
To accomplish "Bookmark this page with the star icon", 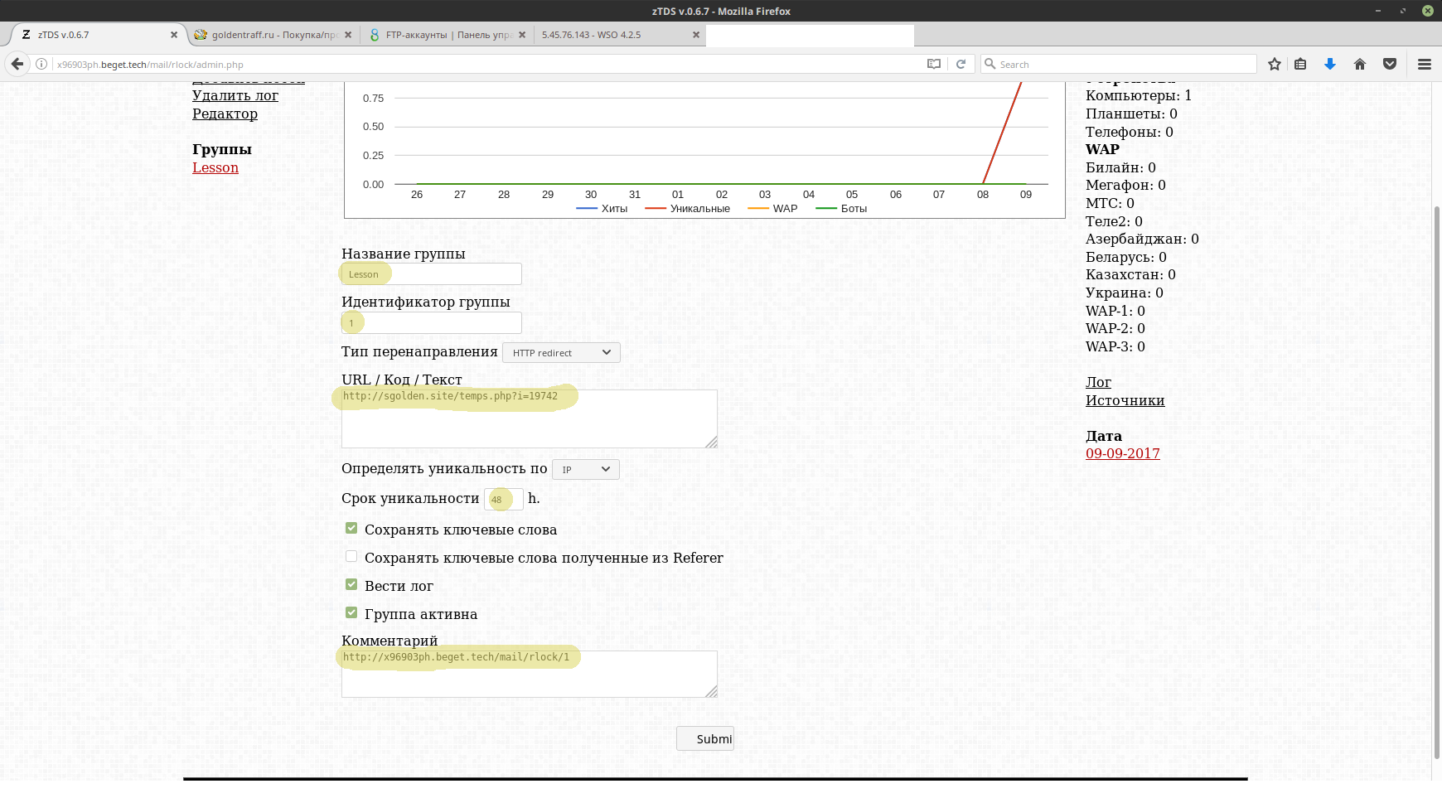I will 1275,64.
